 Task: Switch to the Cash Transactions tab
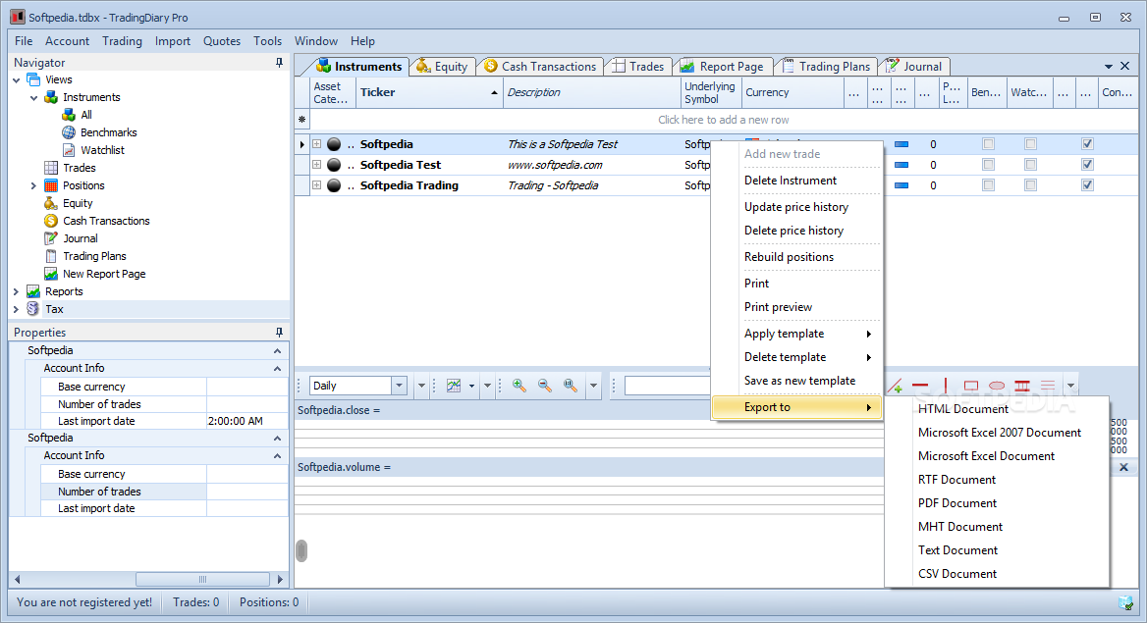point(540,67)
